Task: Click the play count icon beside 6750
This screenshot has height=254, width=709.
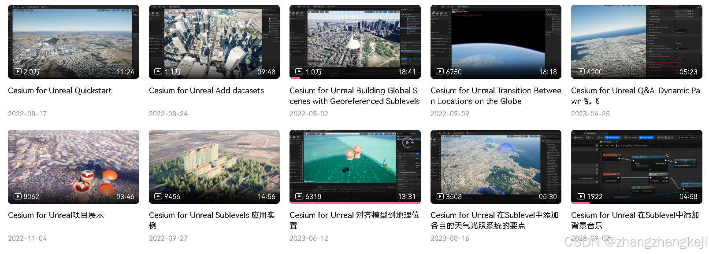Action: (440, 72)
